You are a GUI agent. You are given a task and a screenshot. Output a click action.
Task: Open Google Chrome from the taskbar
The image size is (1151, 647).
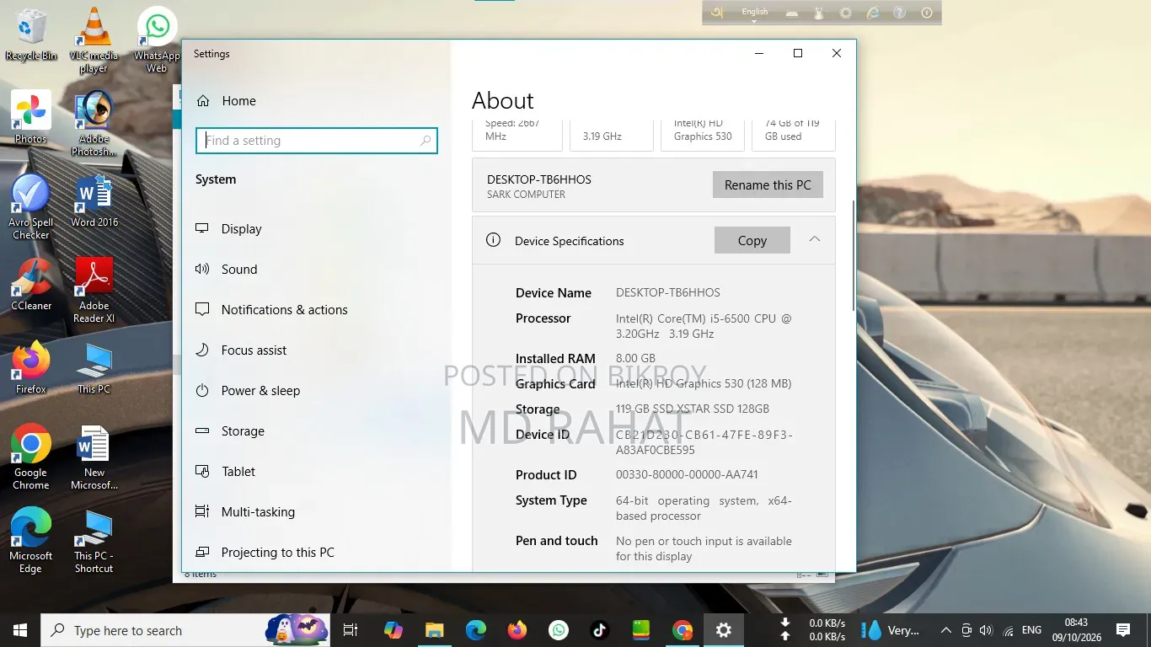(683, 630)
